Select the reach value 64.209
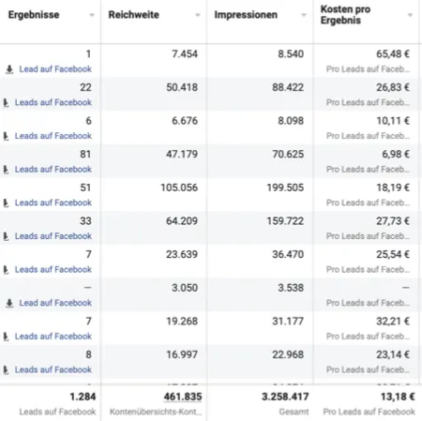422x421 pixels. 182,221
